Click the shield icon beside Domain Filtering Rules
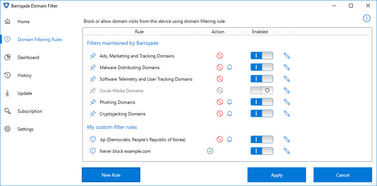Screen dimensions: 377x186 (x=8, y=40)
